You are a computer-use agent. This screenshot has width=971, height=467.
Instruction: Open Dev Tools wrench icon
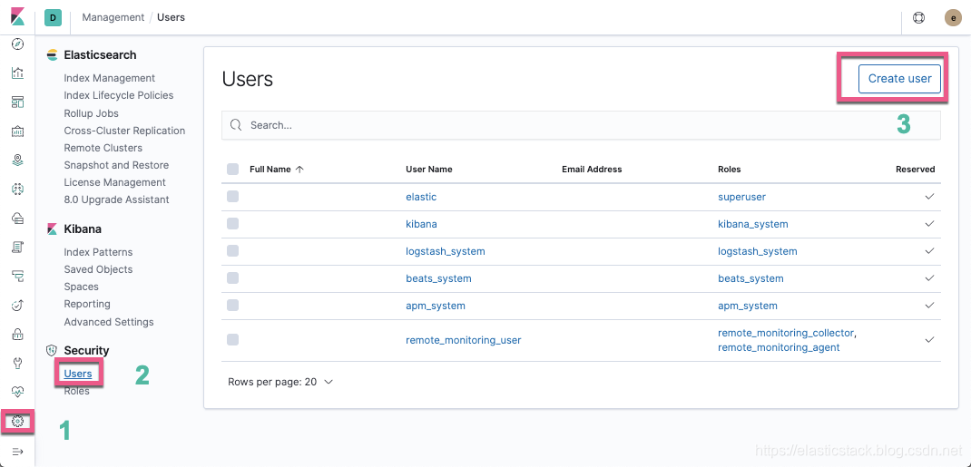coord(18,363)
